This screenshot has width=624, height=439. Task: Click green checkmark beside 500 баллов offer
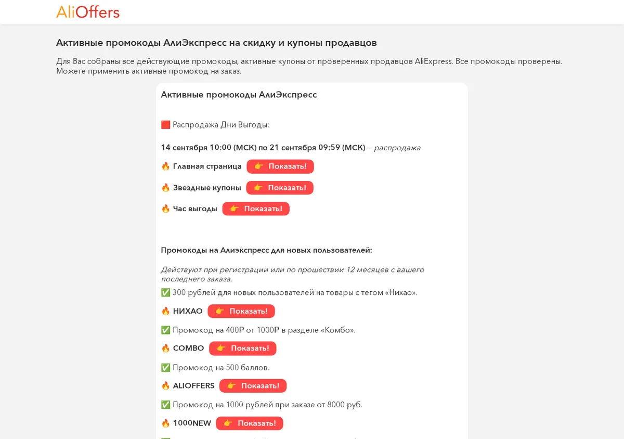tap(165, 368)
